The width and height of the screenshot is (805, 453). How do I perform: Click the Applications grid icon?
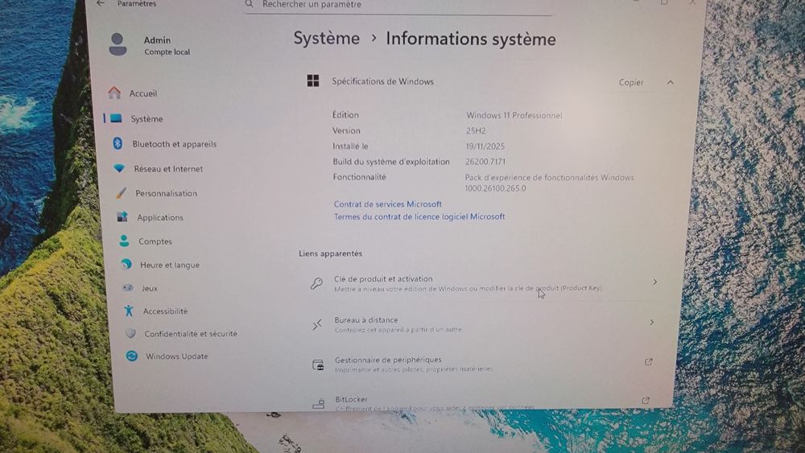[122, 217]
